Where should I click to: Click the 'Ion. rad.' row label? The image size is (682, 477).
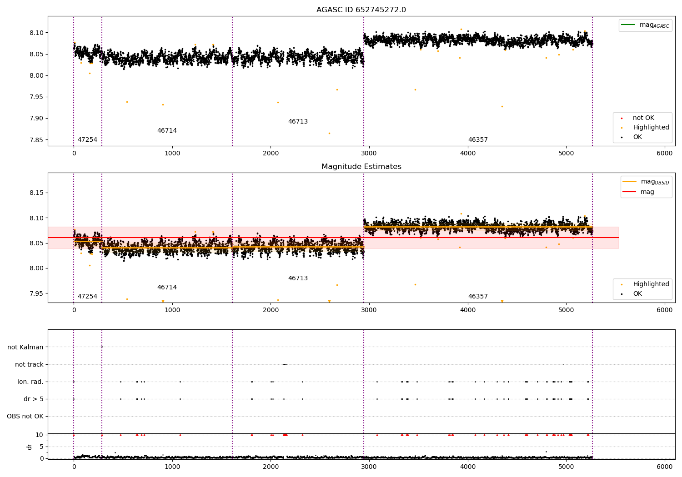[x=30, y=382]
